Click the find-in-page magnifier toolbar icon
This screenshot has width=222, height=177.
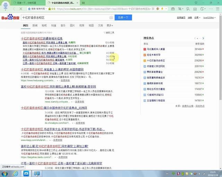pos(188,9)
